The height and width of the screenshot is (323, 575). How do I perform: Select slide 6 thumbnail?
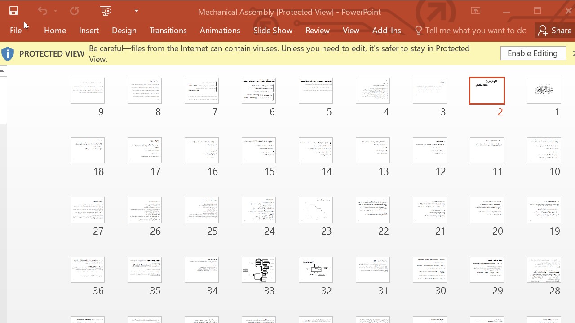258,91
